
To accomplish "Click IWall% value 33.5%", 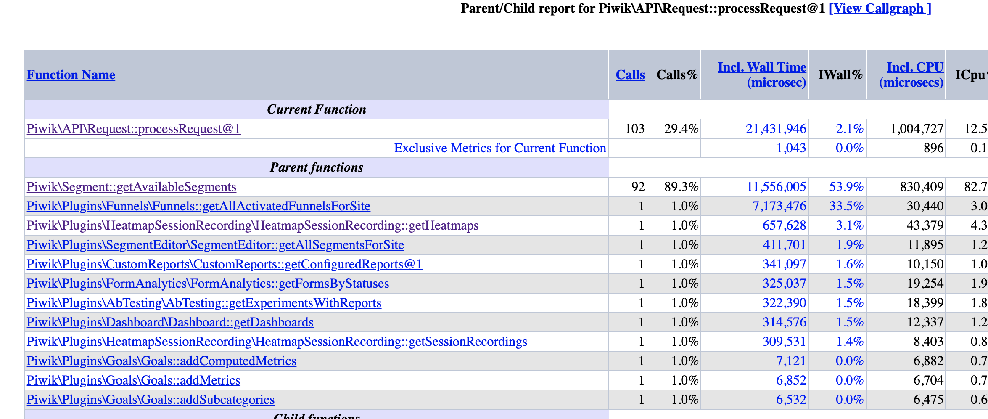I will point(846,206).
